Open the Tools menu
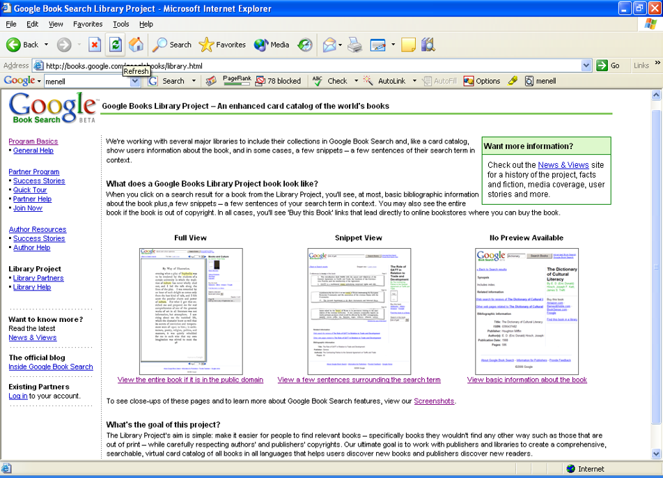The height and width of the screenshot is (478, 663). tap(121, 24)
